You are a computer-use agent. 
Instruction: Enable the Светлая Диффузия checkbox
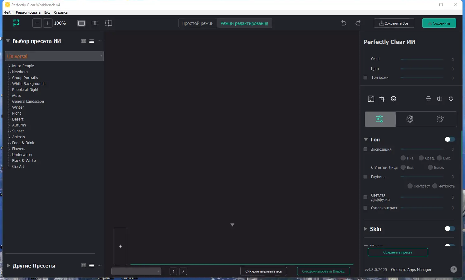coord(365,197)
